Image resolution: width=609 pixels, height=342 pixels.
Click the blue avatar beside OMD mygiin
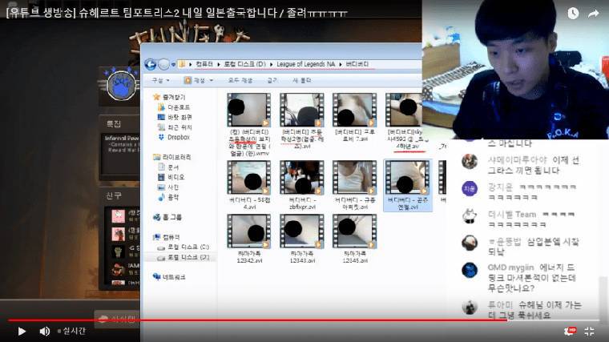click(470, 271)
